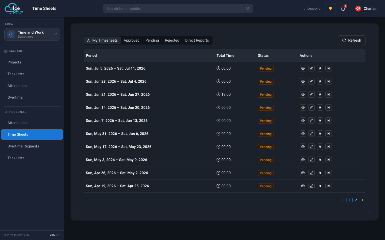This screenshot has width=385, height=240.
Task: Click the Refresh button
Action: (x=352, y=40)
